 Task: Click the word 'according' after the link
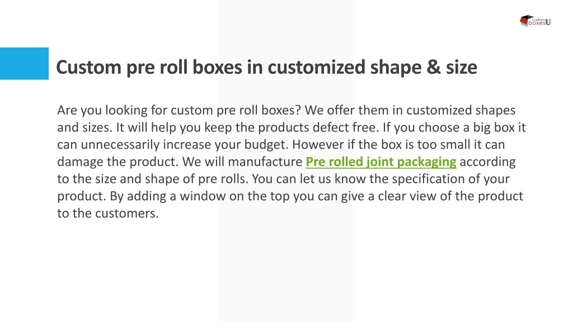(x=487, y=162)
